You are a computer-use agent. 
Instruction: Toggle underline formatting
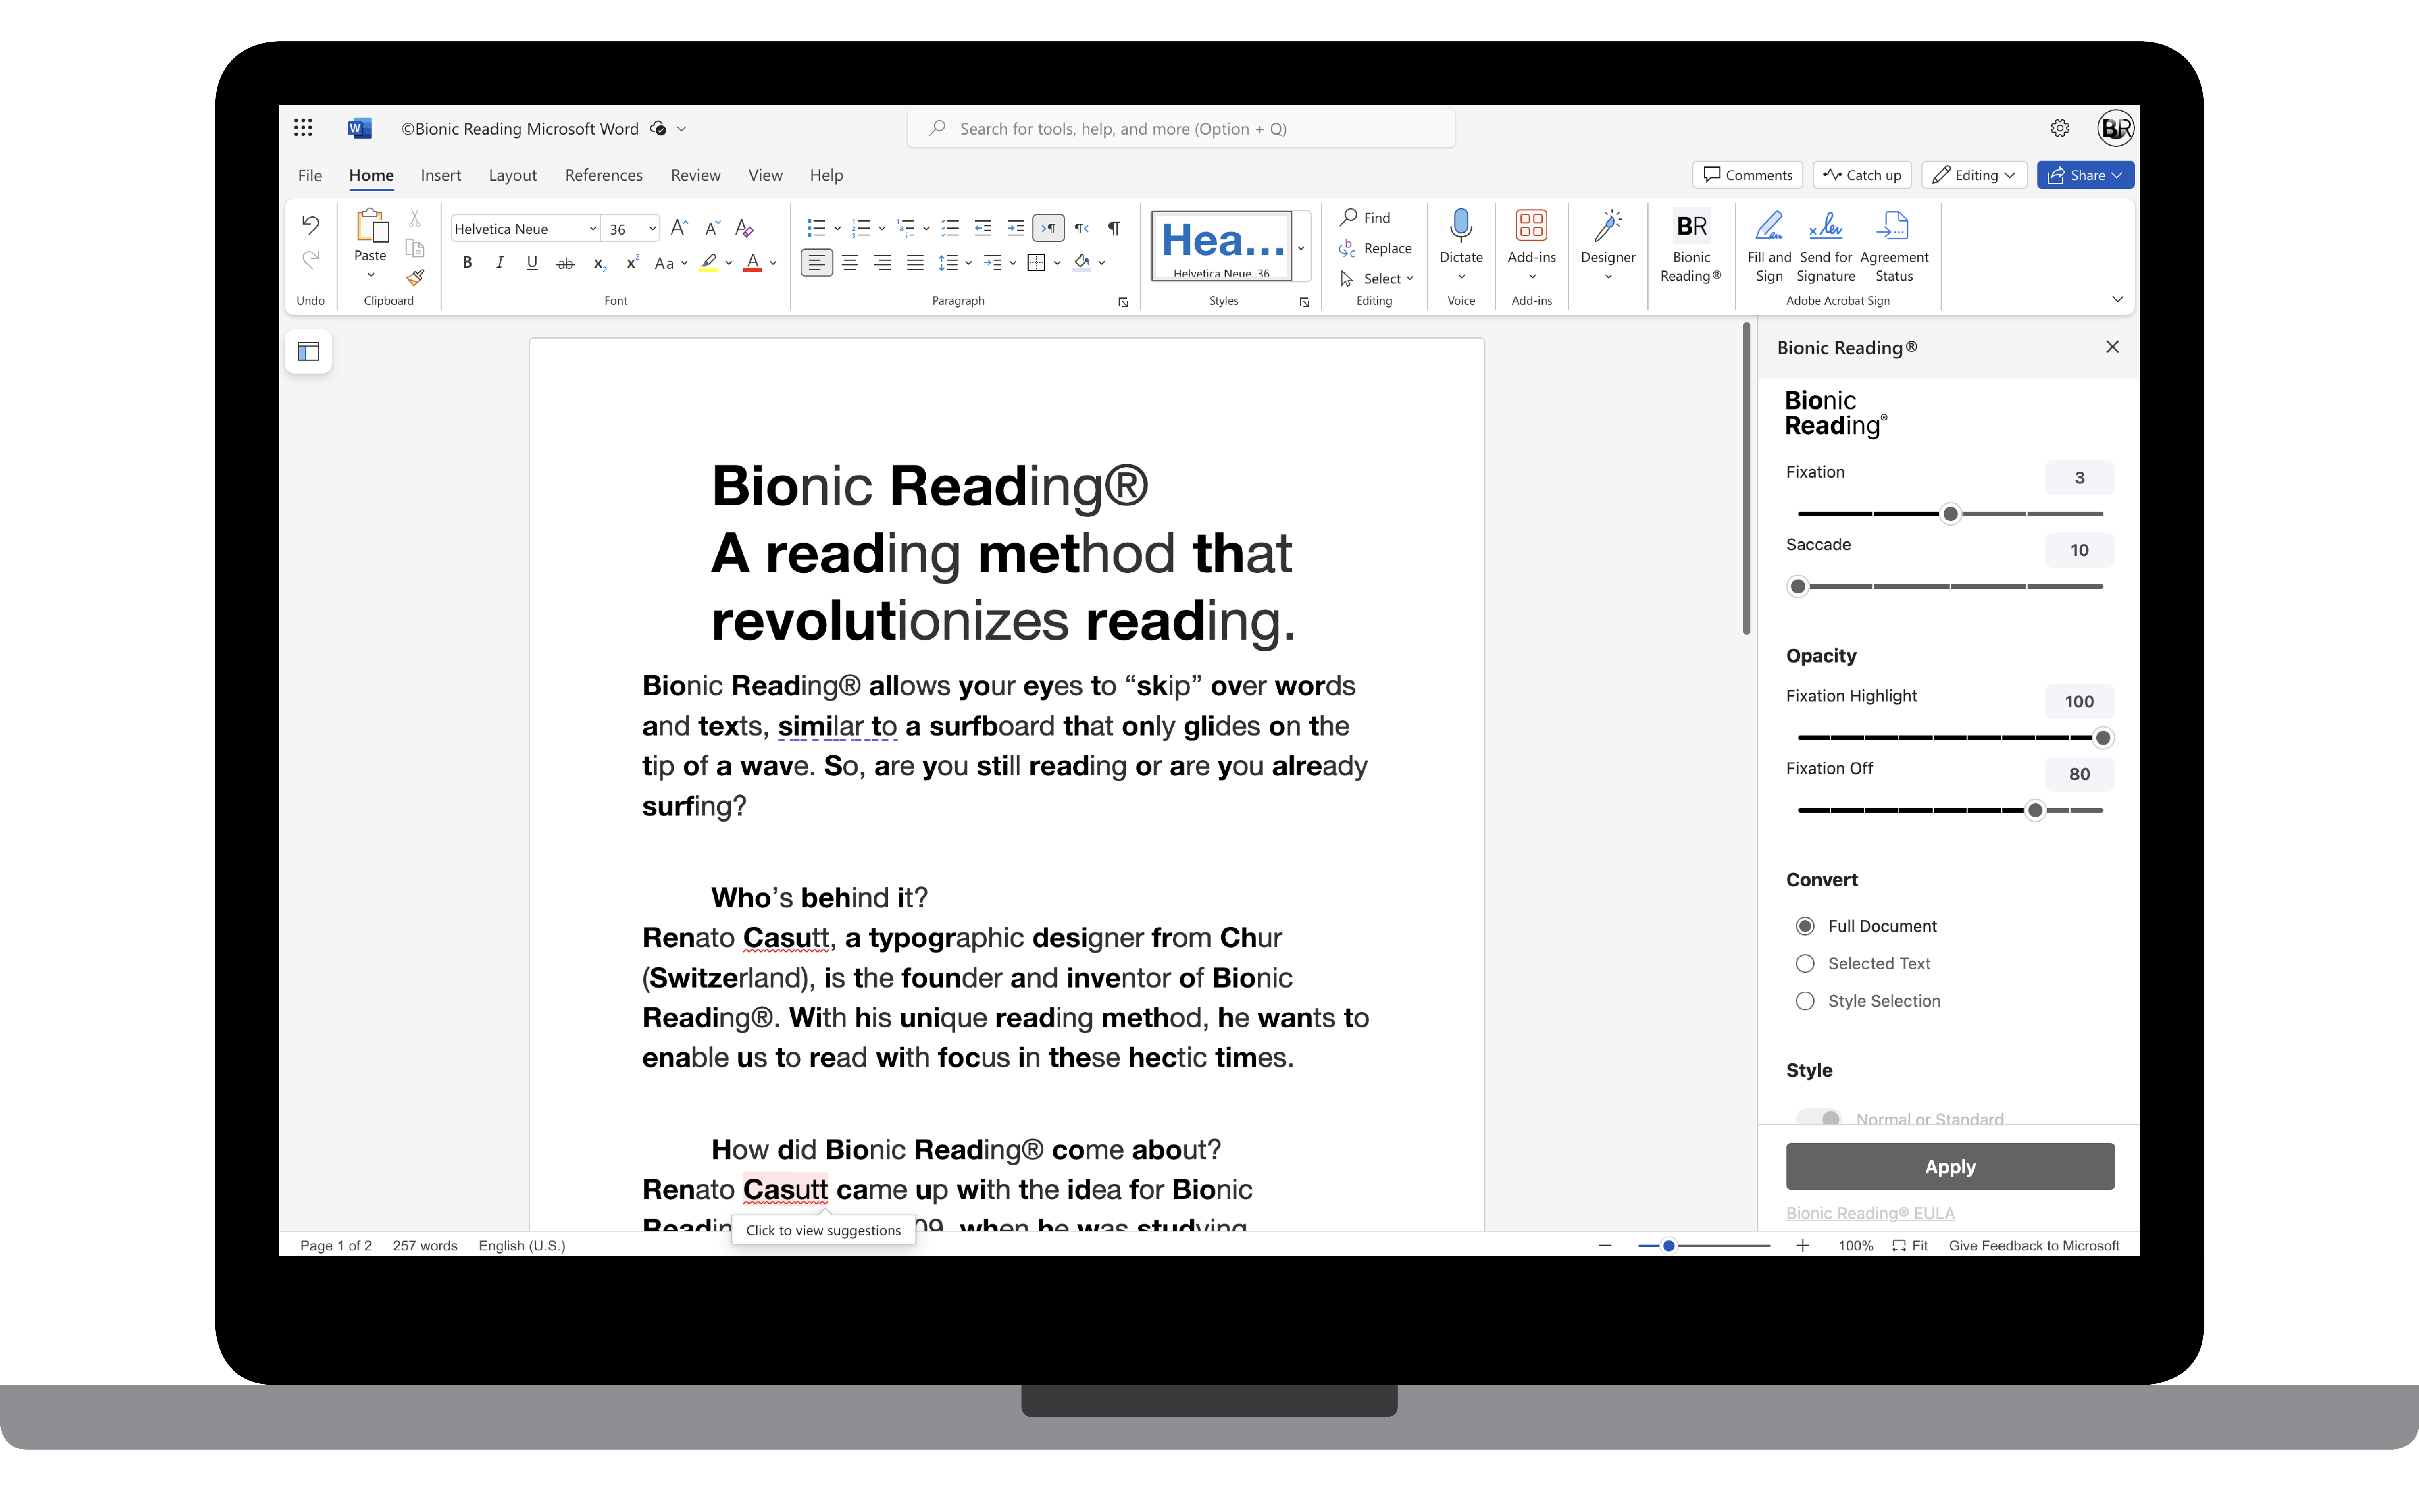(x=532, y=263)
